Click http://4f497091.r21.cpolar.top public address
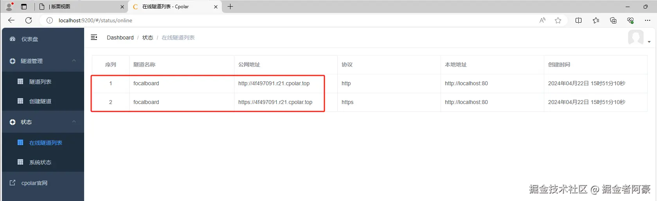 tap(274, 83)
